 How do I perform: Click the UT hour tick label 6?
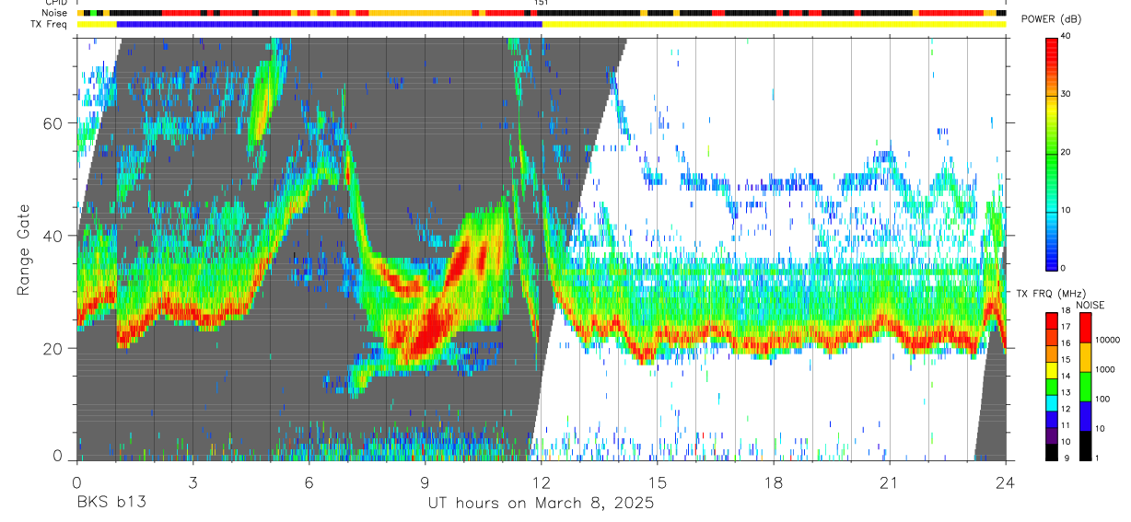[x=309, y=482]
